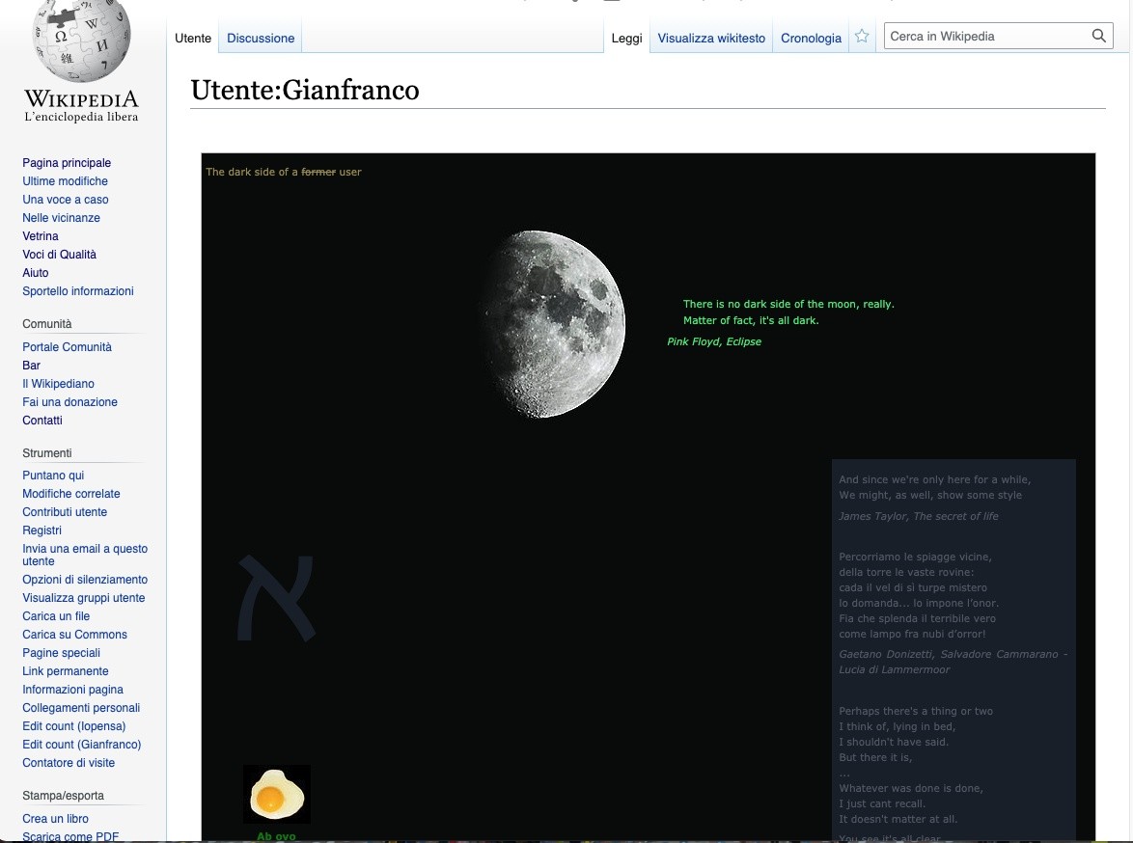Open Edit count (Gianfranco) link
This screenshot has height=843, width=1133.
pyautogui.click(x=82, y=745)
